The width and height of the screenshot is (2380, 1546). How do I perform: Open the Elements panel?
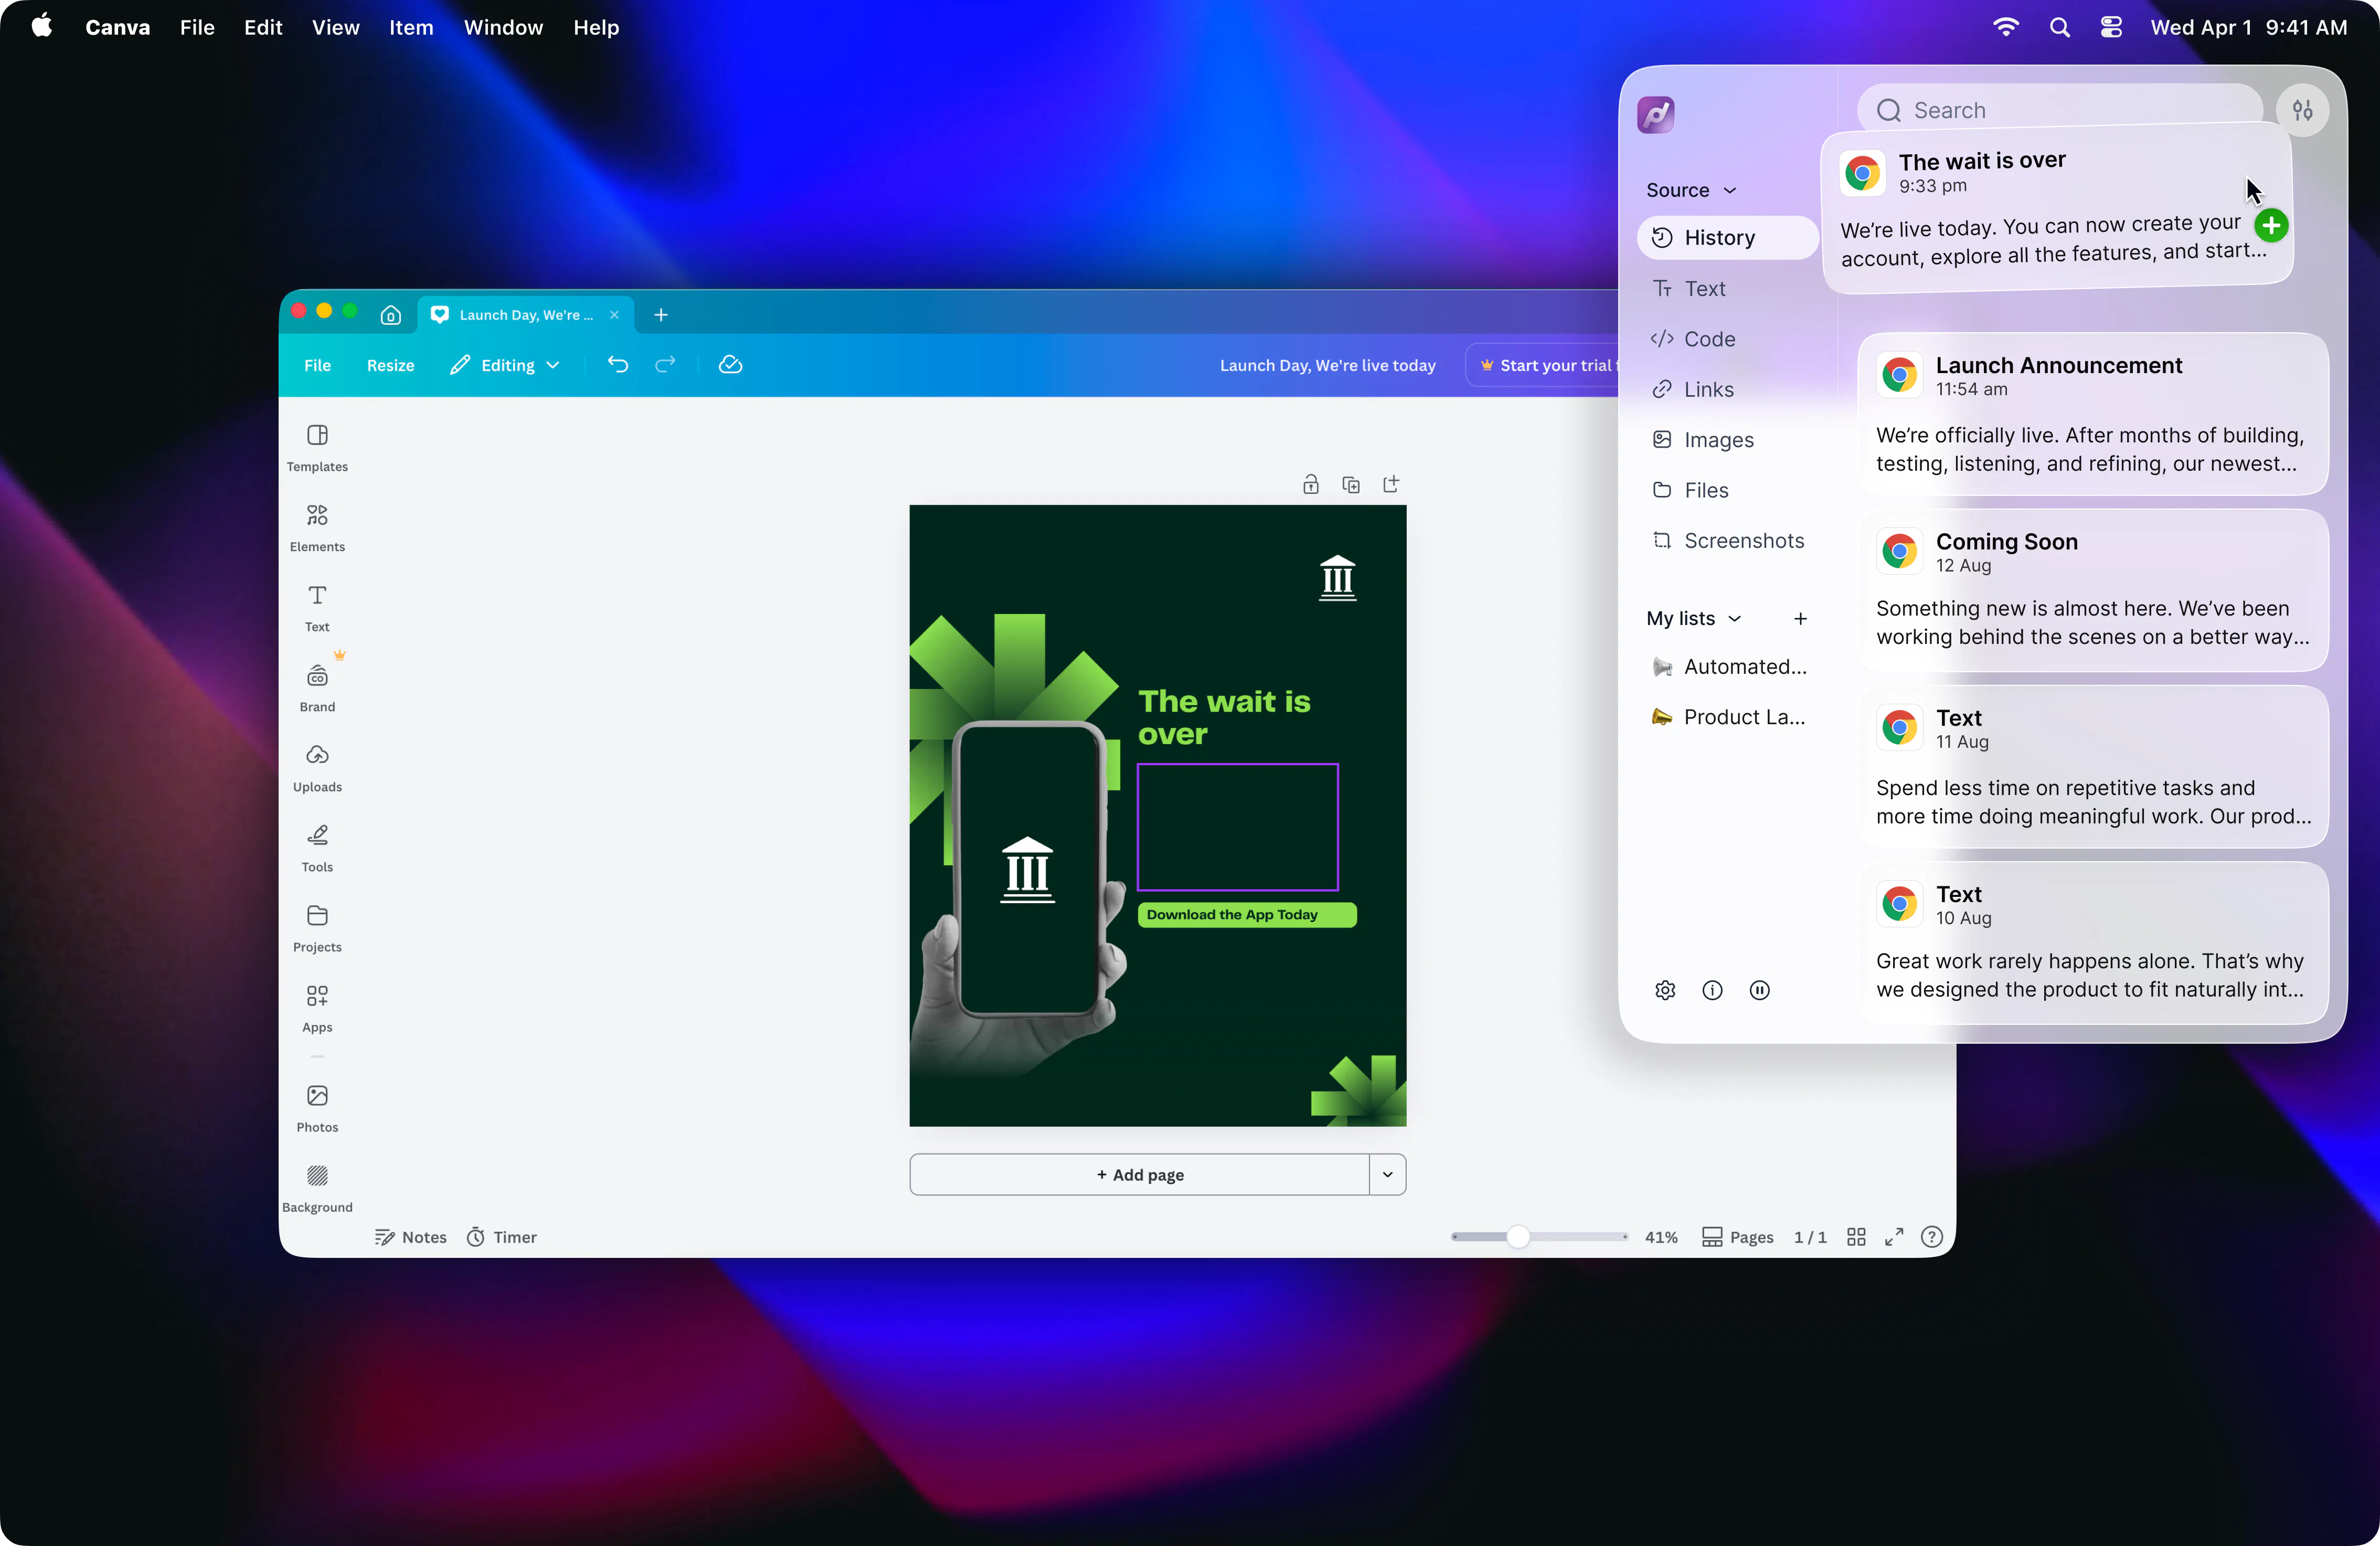tap(317, 527)
